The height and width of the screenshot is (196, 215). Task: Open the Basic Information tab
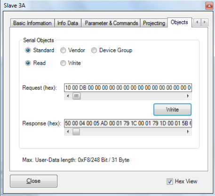tap(32, 23)
